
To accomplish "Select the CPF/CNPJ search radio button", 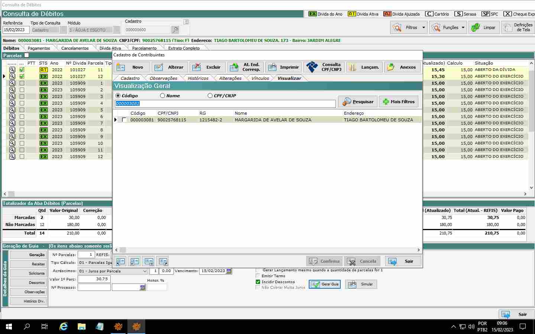I will point(210,96).
